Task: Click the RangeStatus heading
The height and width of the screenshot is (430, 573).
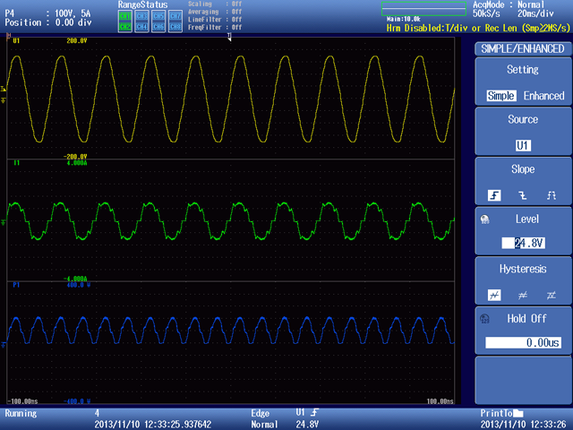Action: click(x=142, y=4)
